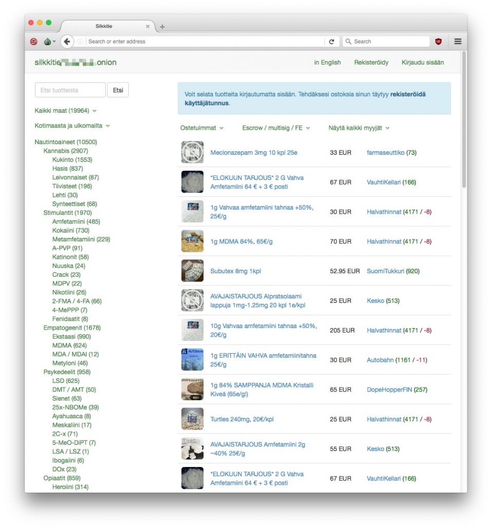Select the Metamfetamiini (229) subcategory
This screenshot has height=528, width=492.
(x=81, y=239)
